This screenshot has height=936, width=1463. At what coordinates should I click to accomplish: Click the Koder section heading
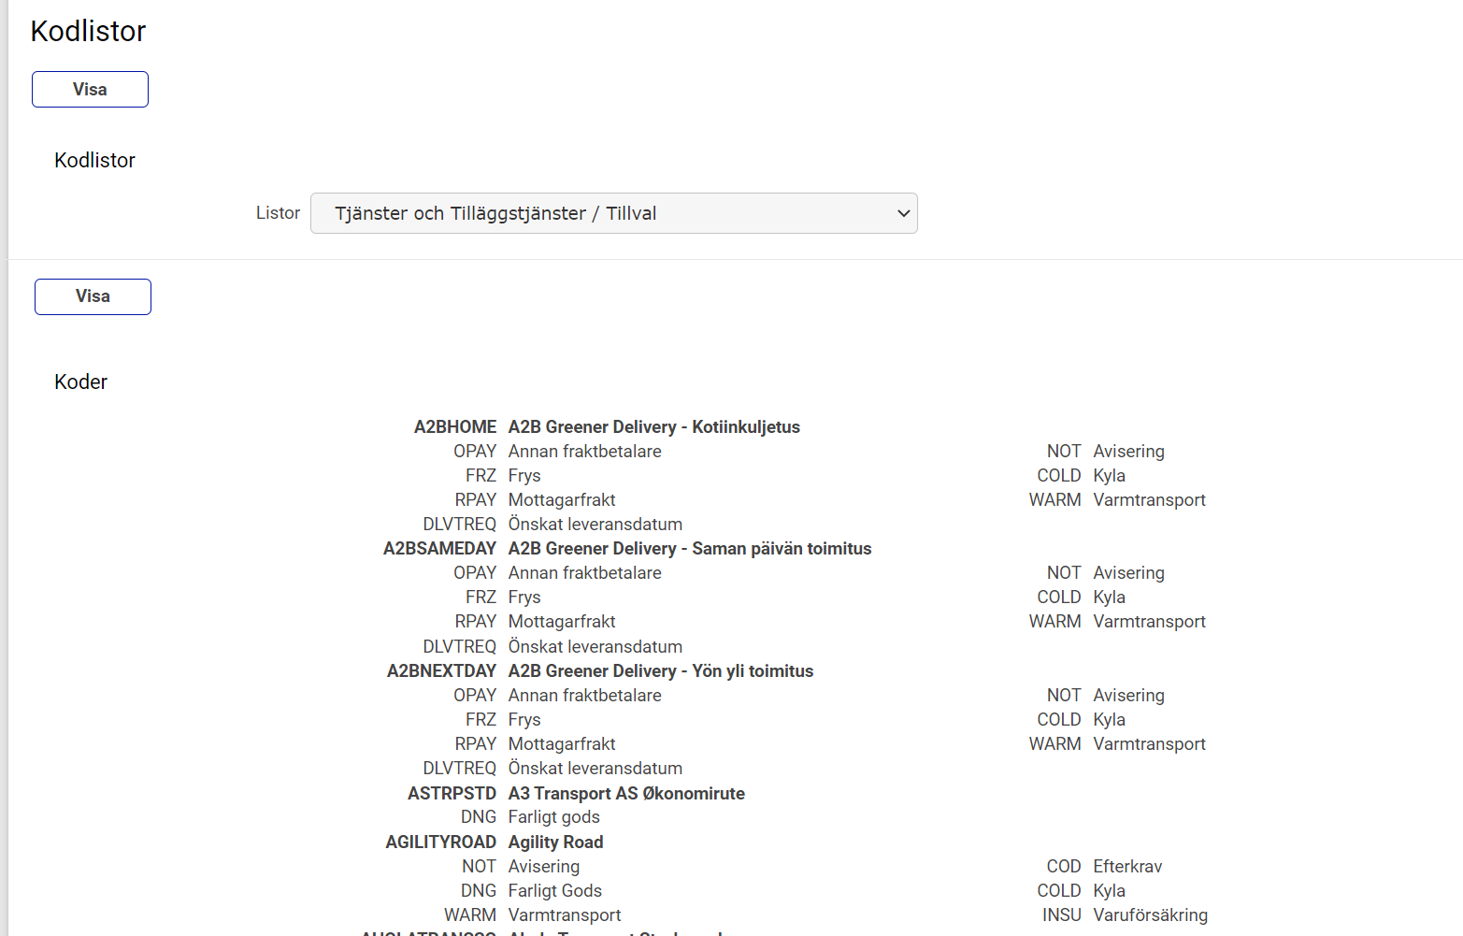tap(80, 382)
